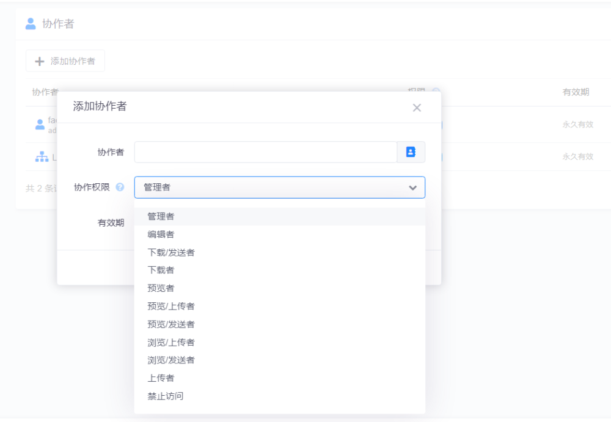Pick the 下载者 option

tap(161, 270)
